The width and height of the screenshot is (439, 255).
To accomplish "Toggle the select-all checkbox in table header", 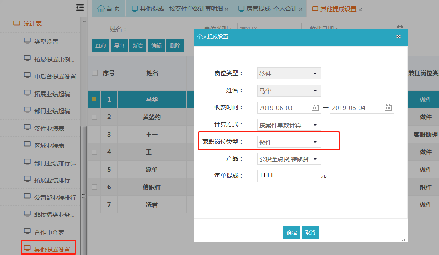I will pos(95,73).
